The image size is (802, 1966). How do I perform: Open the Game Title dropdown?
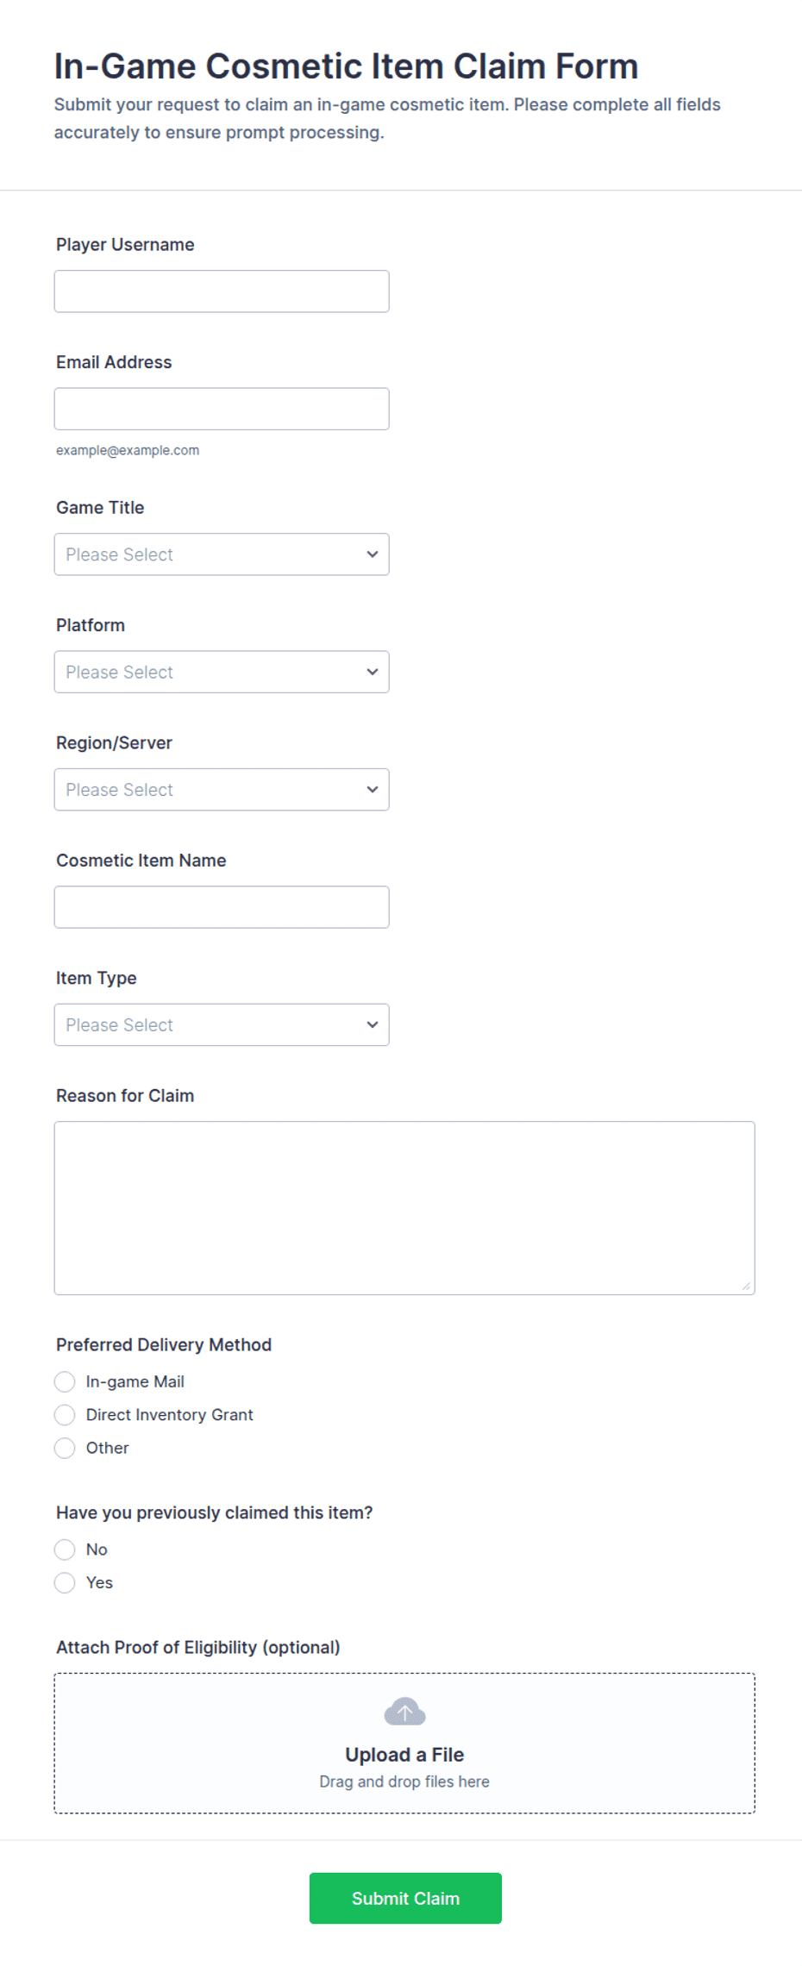222,554
